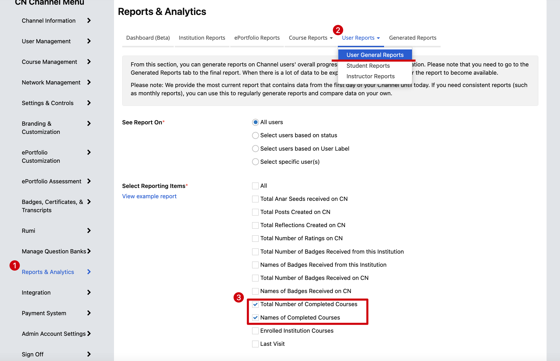Click the ePortfolio Customization chevron
Image resolution: width=560 pixels, height=361 pixels.
click(x=89, y=152)
